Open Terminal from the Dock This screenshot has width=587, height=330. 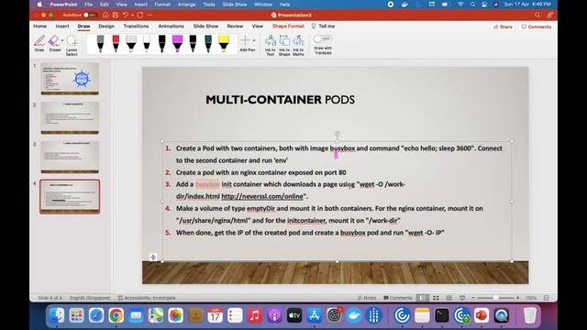click(442, 315)
